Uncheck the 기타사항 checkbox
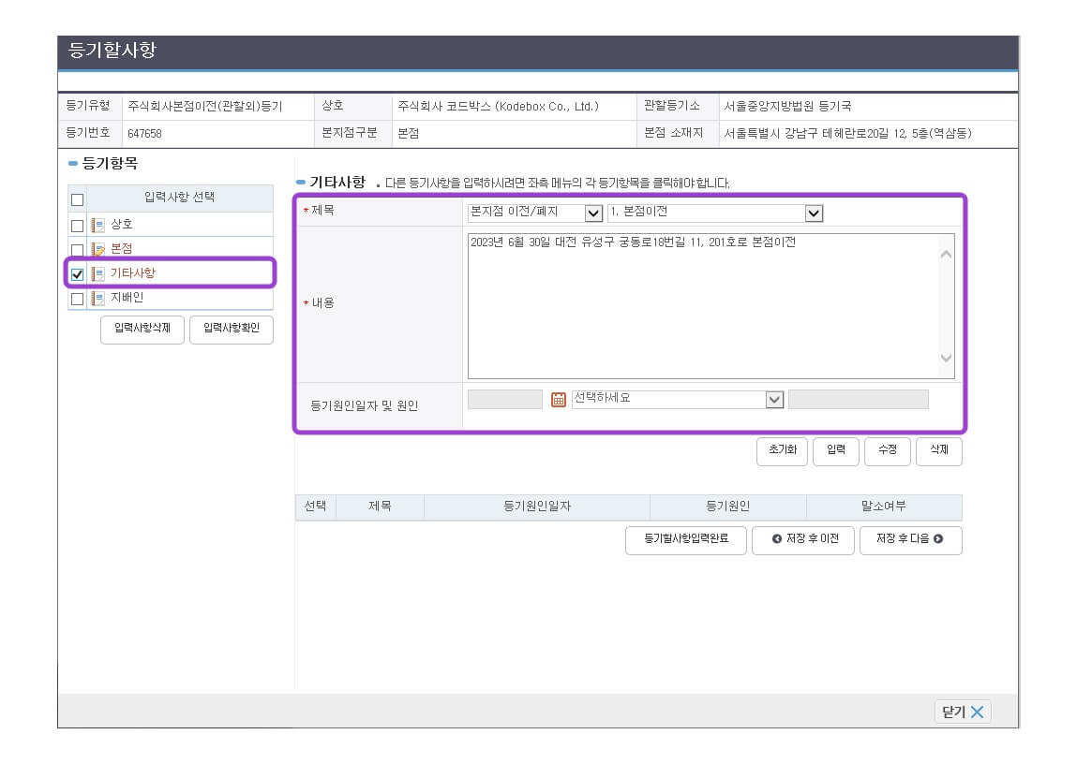Image resolution: width=1077 pixels, height=764 pixels. (x=78, y=274)
